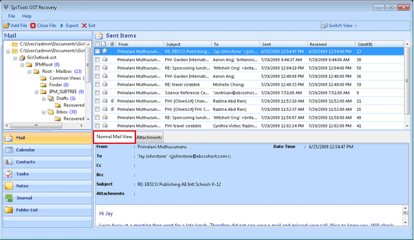This screenshot has width=414, height=240.
Task: Click the GisOutlook.ost file icon
Action: tap(22, 57)
